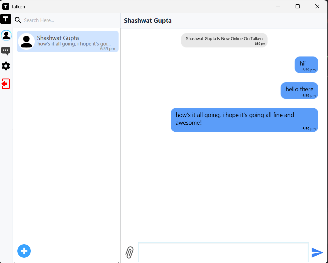
Task: Click the message typing box
Action: [x=223, y=252]
